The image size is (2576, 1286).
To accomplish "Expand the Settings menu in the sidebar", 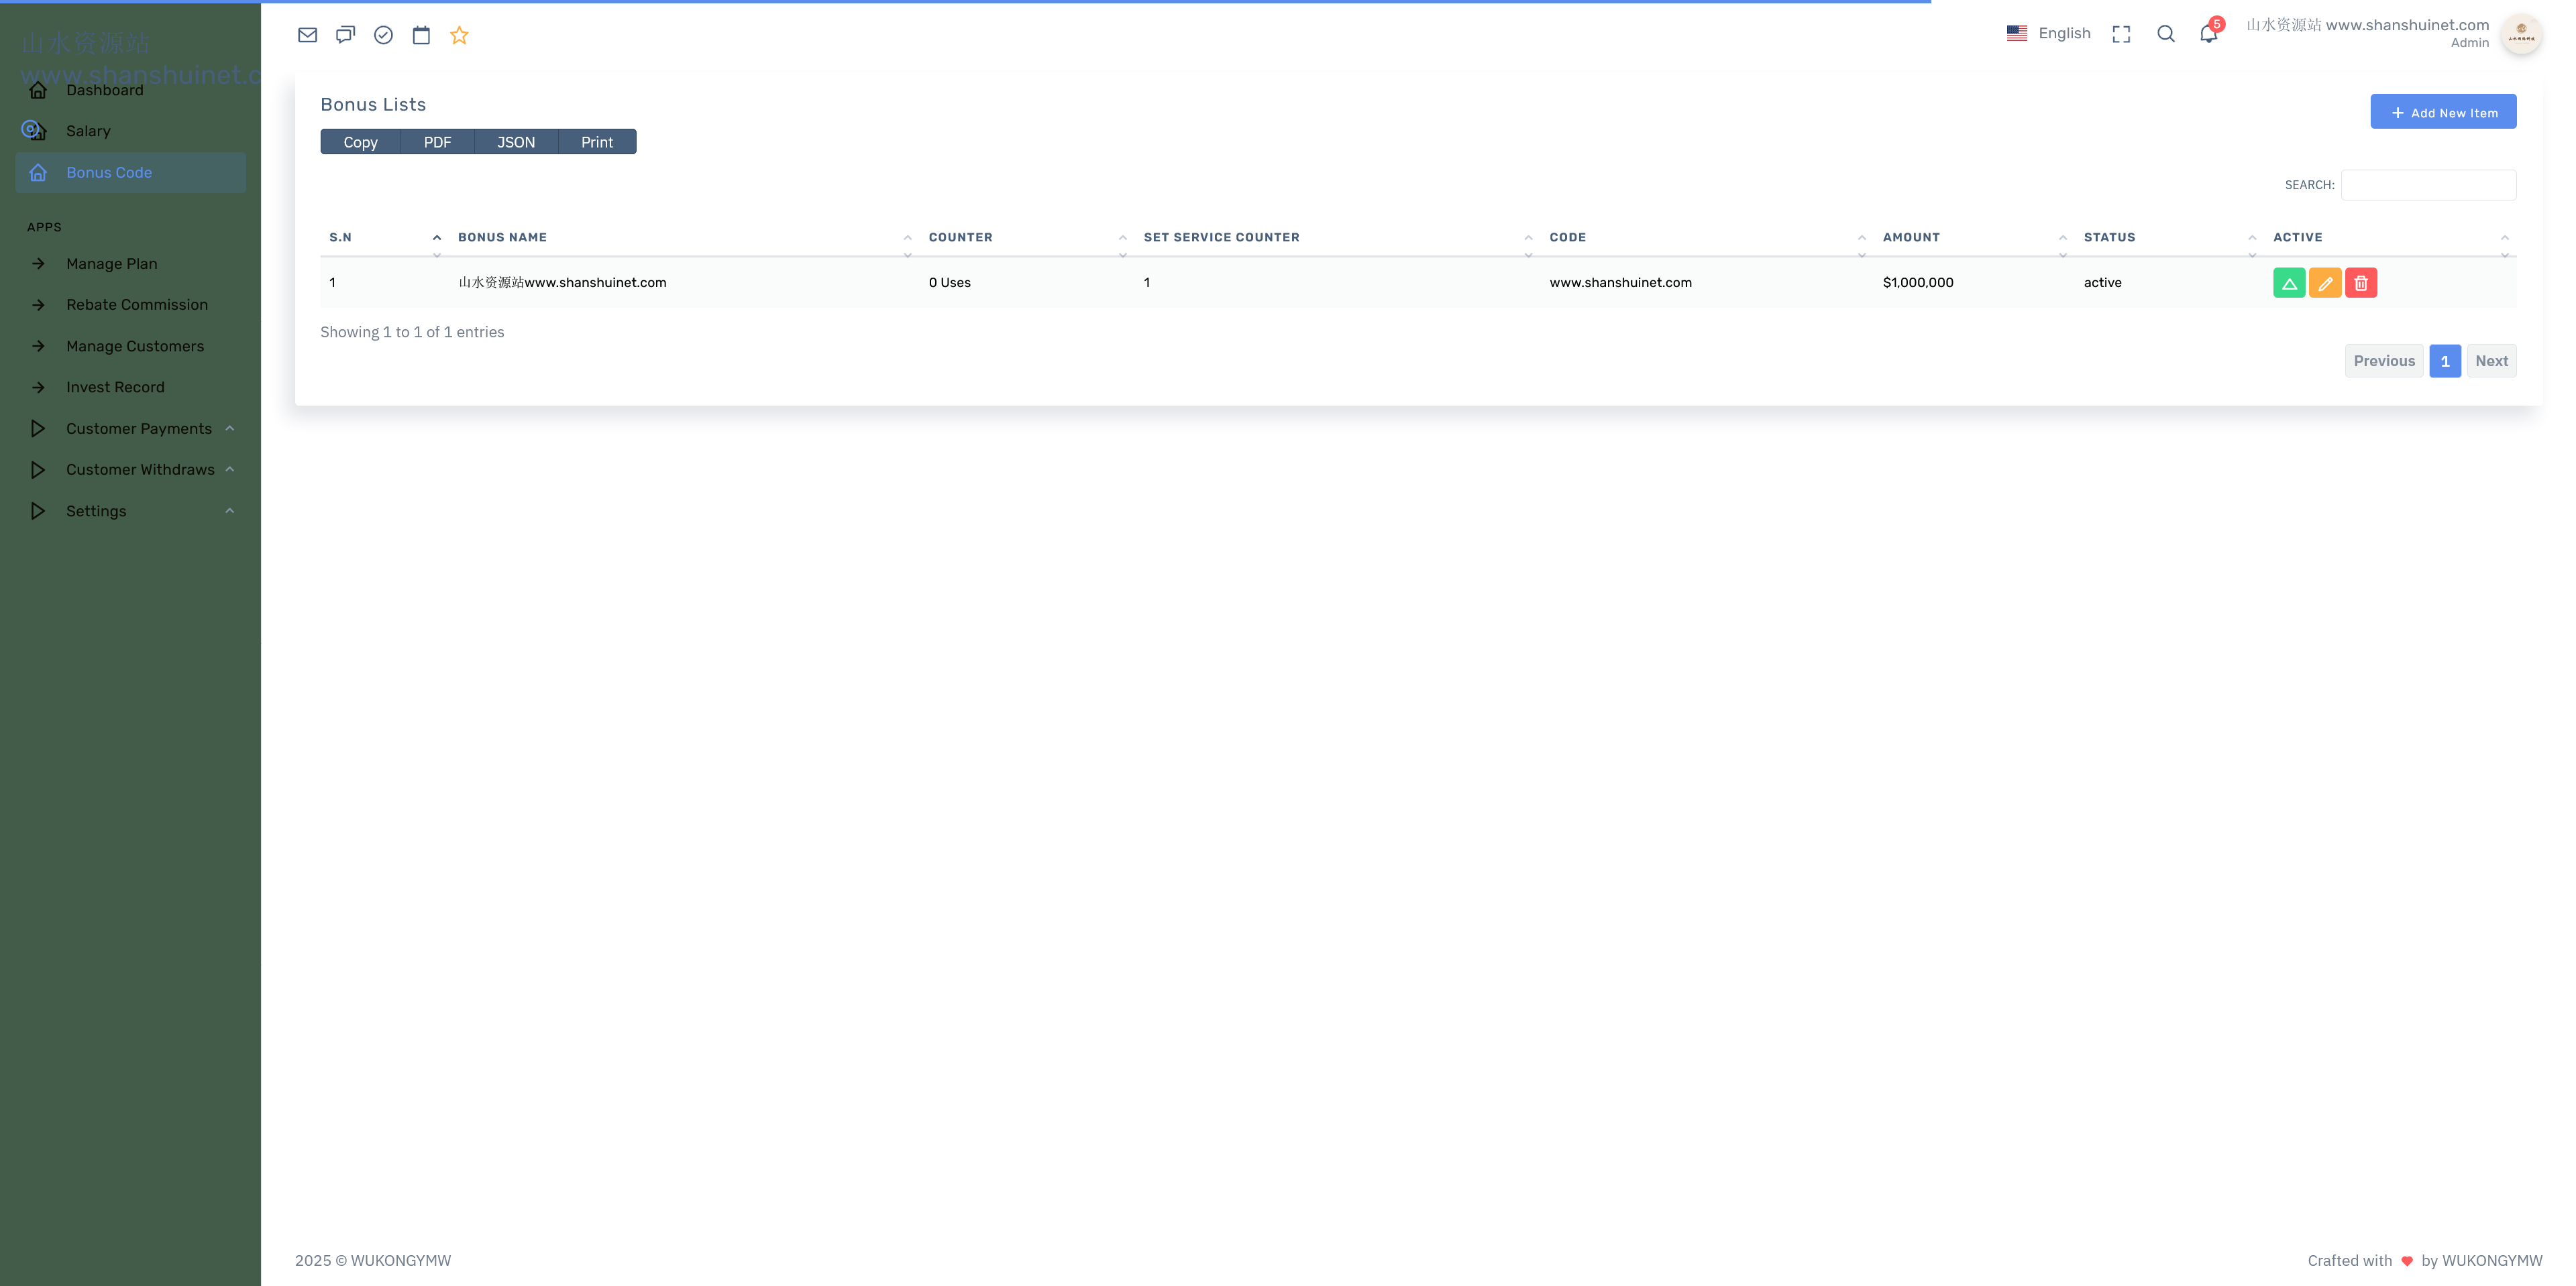I will [96, 511].
